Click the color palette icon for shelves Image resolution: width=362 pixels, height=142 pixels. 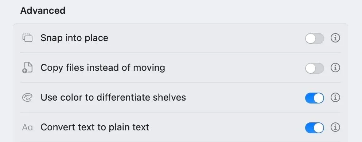point(27,98)
